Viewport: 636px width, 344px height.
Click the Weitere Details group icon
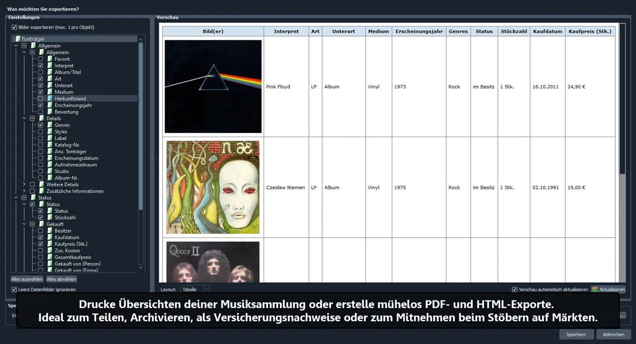pos(41,185)
